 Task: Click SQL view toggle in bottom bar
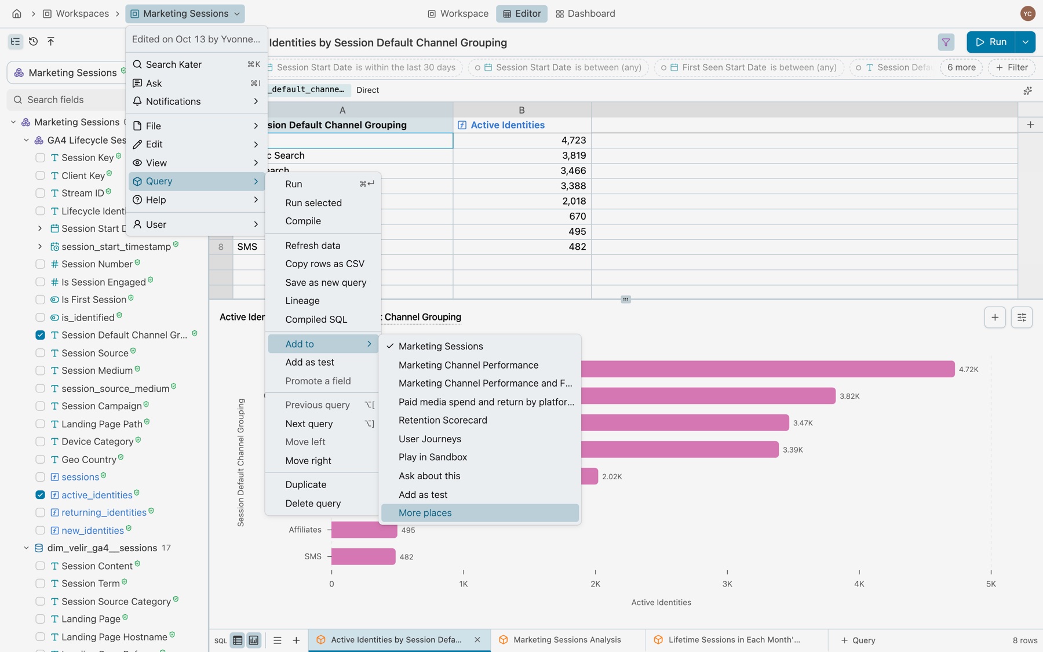coord(221,640)
